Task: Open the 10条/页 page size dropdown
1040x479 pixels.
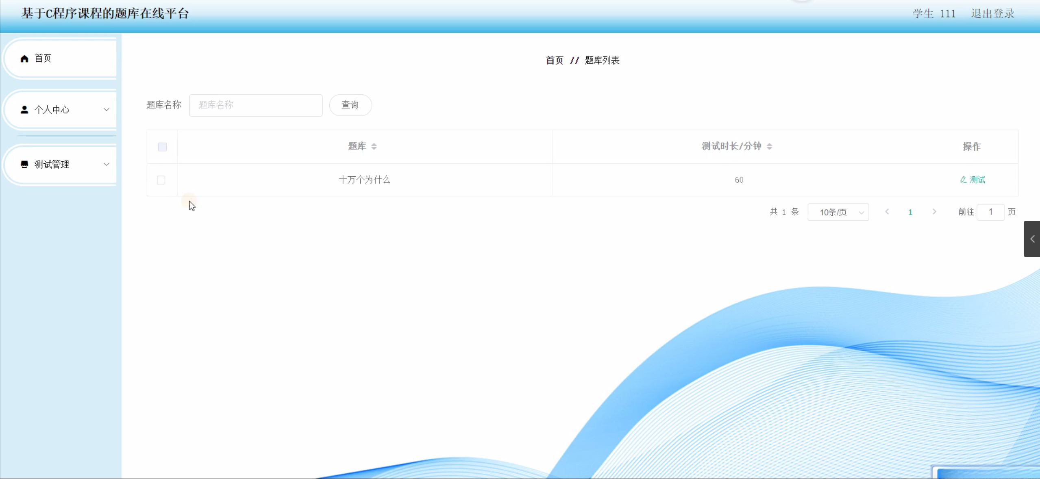Action: (x=838, y=212)
